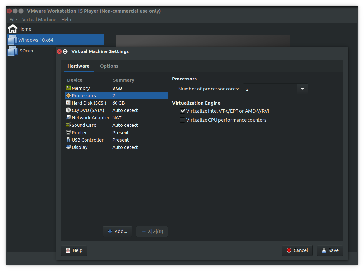
Task: Click the Sound Card icon
Action: (x=68, y=125)
